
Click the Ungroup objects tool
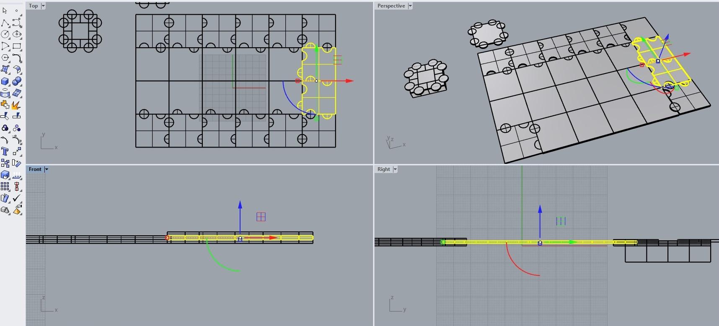pos(17,128)
